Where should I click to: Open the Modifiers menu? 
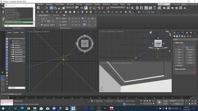(41, 4)
